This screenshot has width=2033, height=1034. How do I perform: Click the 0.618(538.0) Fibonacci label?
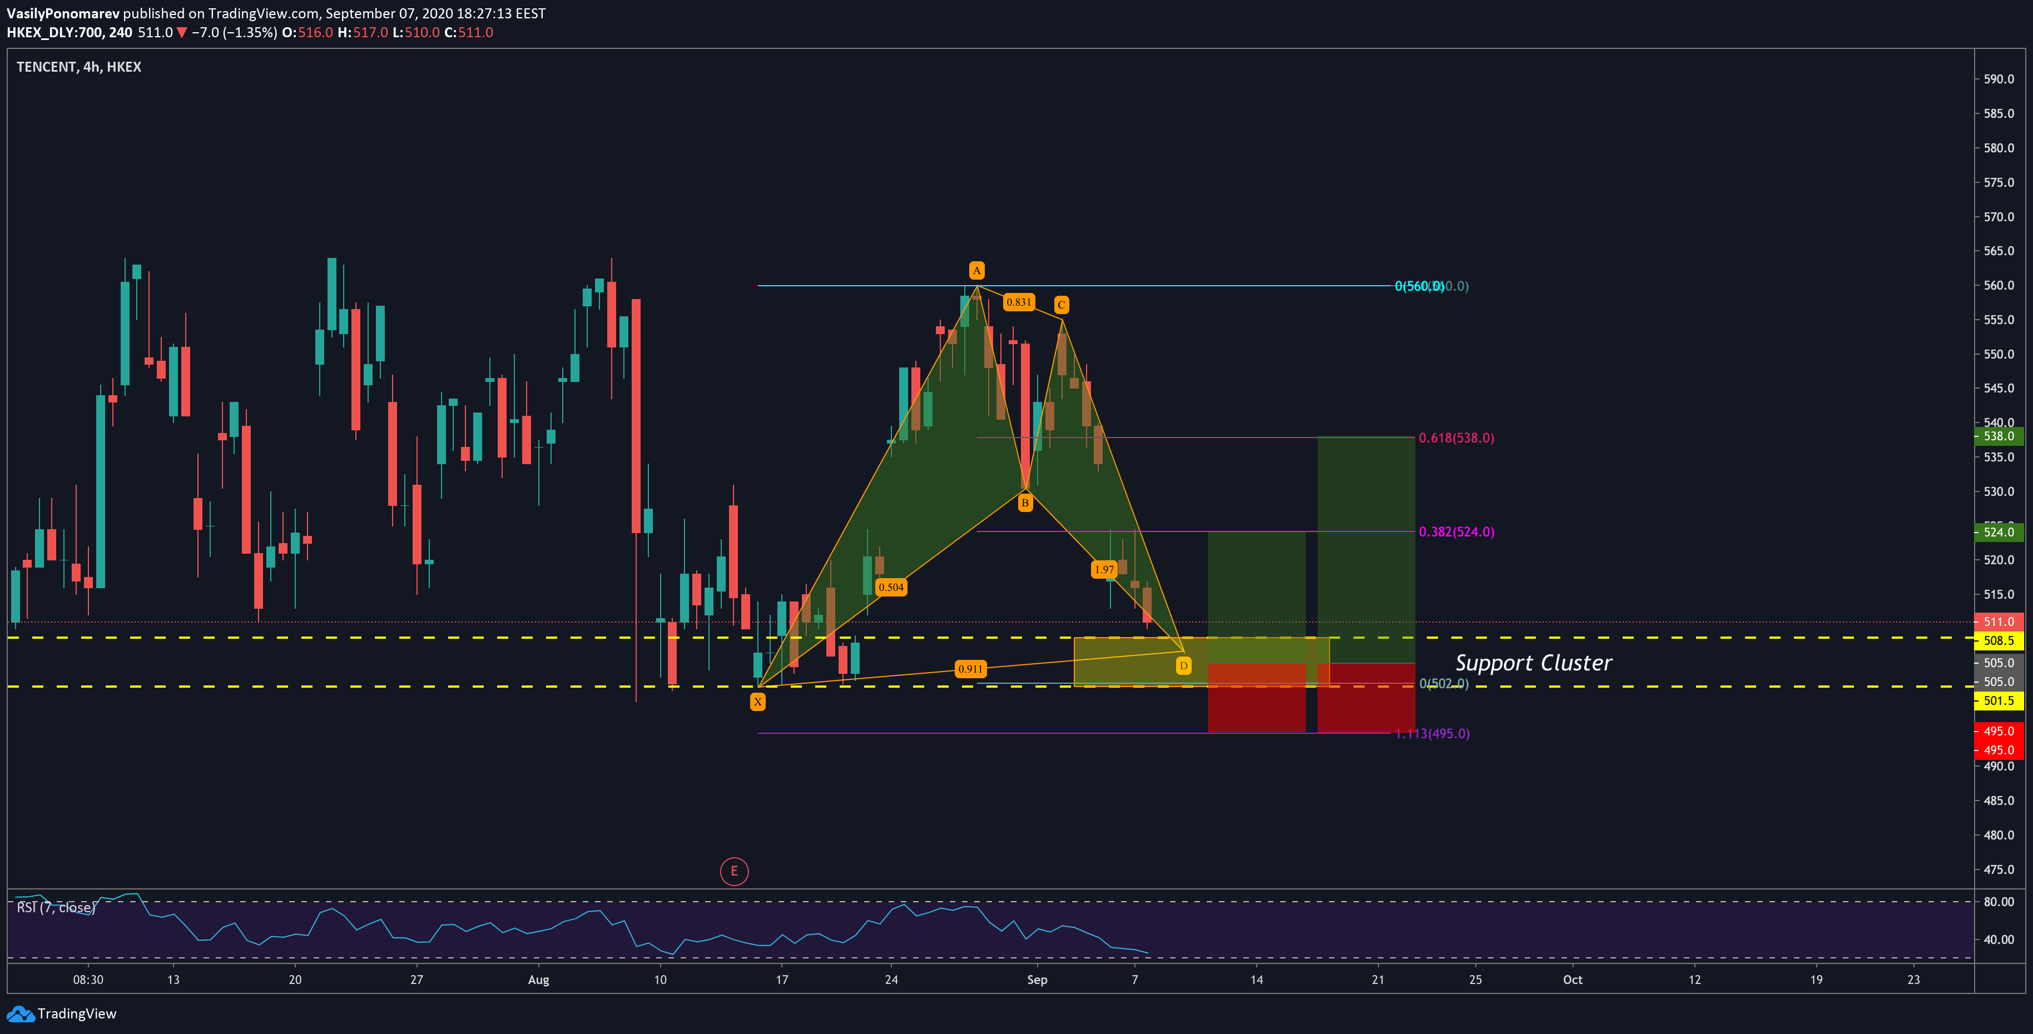[x=1456, y=438]
